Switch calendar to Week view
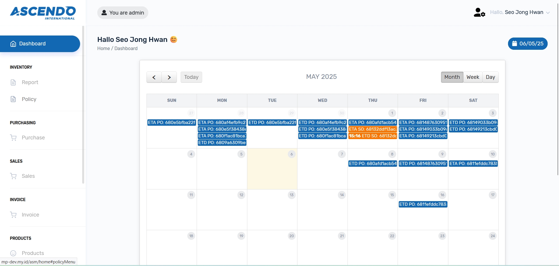This screenshot has width=559, height=266. pos(472,77)
